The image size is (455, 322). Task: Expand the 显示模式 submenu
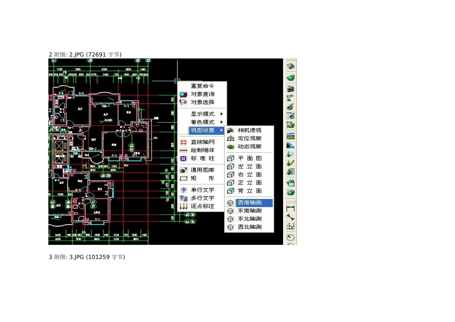click(x=202, y=114)
